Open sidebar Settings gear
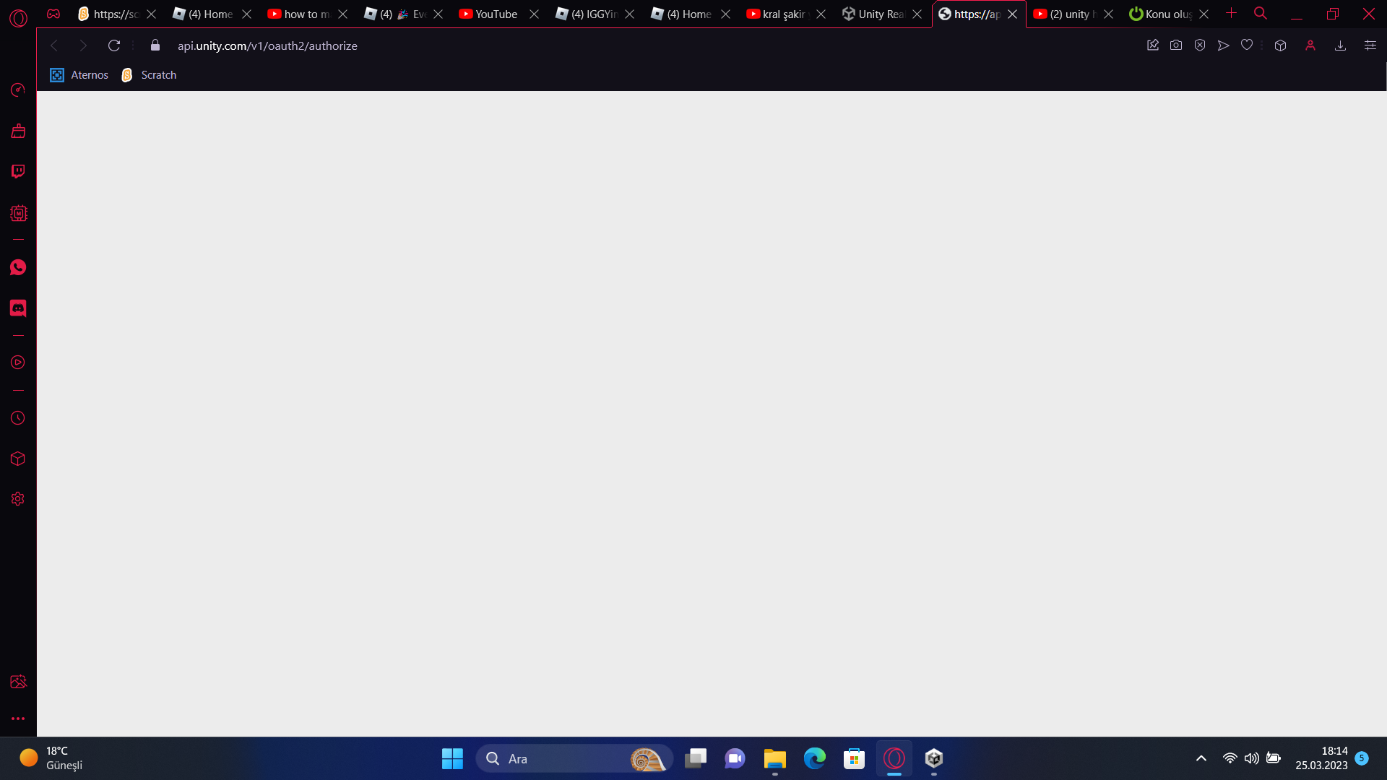The image size is (1387, 780). [x=18, y=499]
